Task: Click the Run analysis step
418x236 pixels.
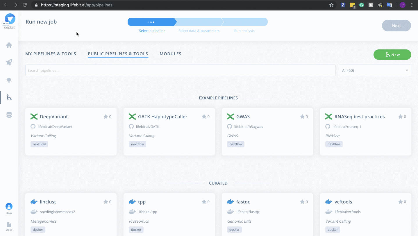Action: click(x=244, y=22)
